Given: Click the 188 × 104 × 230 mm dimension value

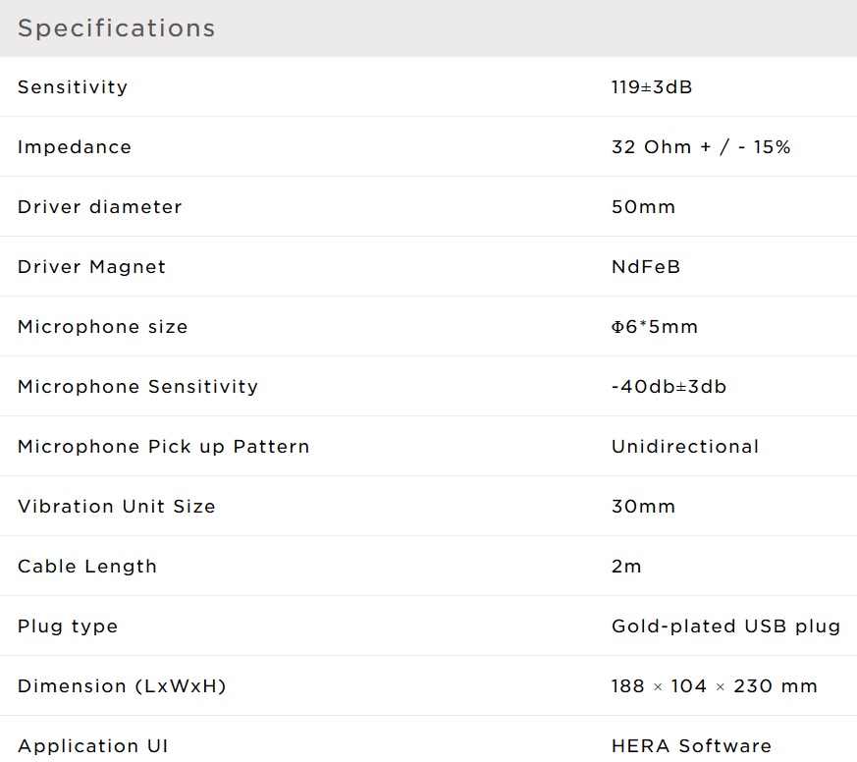Looking at the screenshot, I should tap(714, 686).
